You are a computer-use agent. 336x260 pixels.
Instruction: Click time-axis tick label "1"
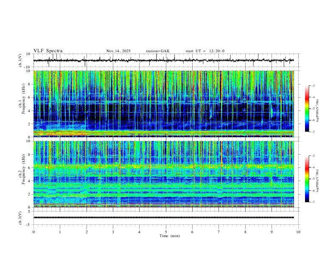tap(60, 232)
